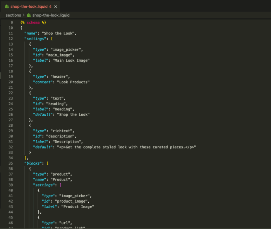
Task: Click the "Shop the Look" default value on line 26
Action: [x=73, y=115]
